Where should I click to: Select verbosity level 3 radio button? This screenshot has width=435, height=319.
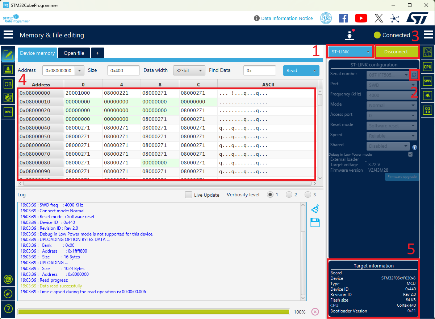(x=308, y=195)
